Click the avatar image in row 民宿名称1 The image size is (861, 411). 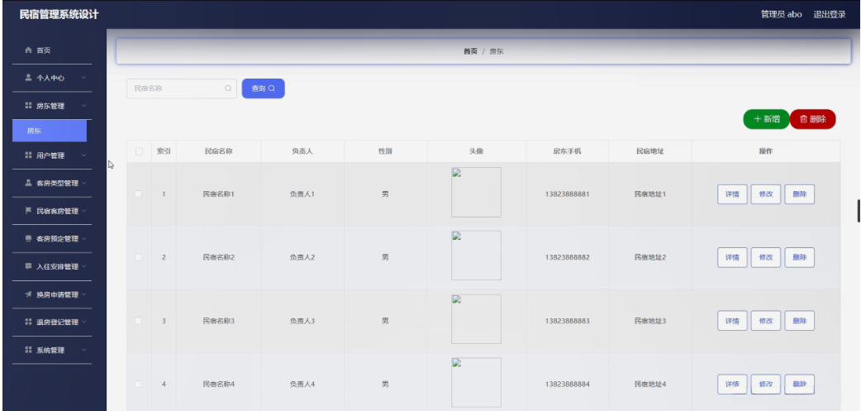click(476, 193)
